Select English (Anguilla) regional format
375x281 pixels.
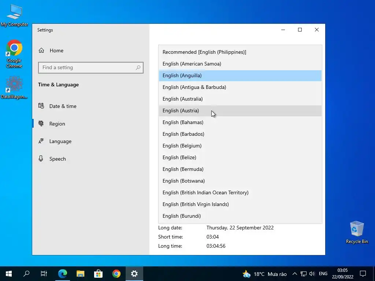point(240,75)
